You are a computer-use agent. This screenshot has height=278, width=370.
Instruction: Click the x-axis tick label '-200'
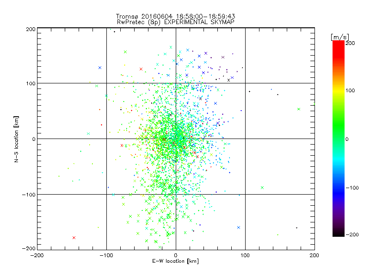pos(37,255)
